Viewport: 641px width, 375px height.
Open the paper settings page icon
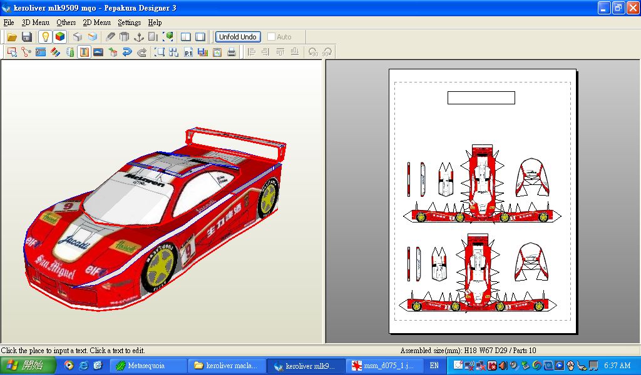pos(217,52)
